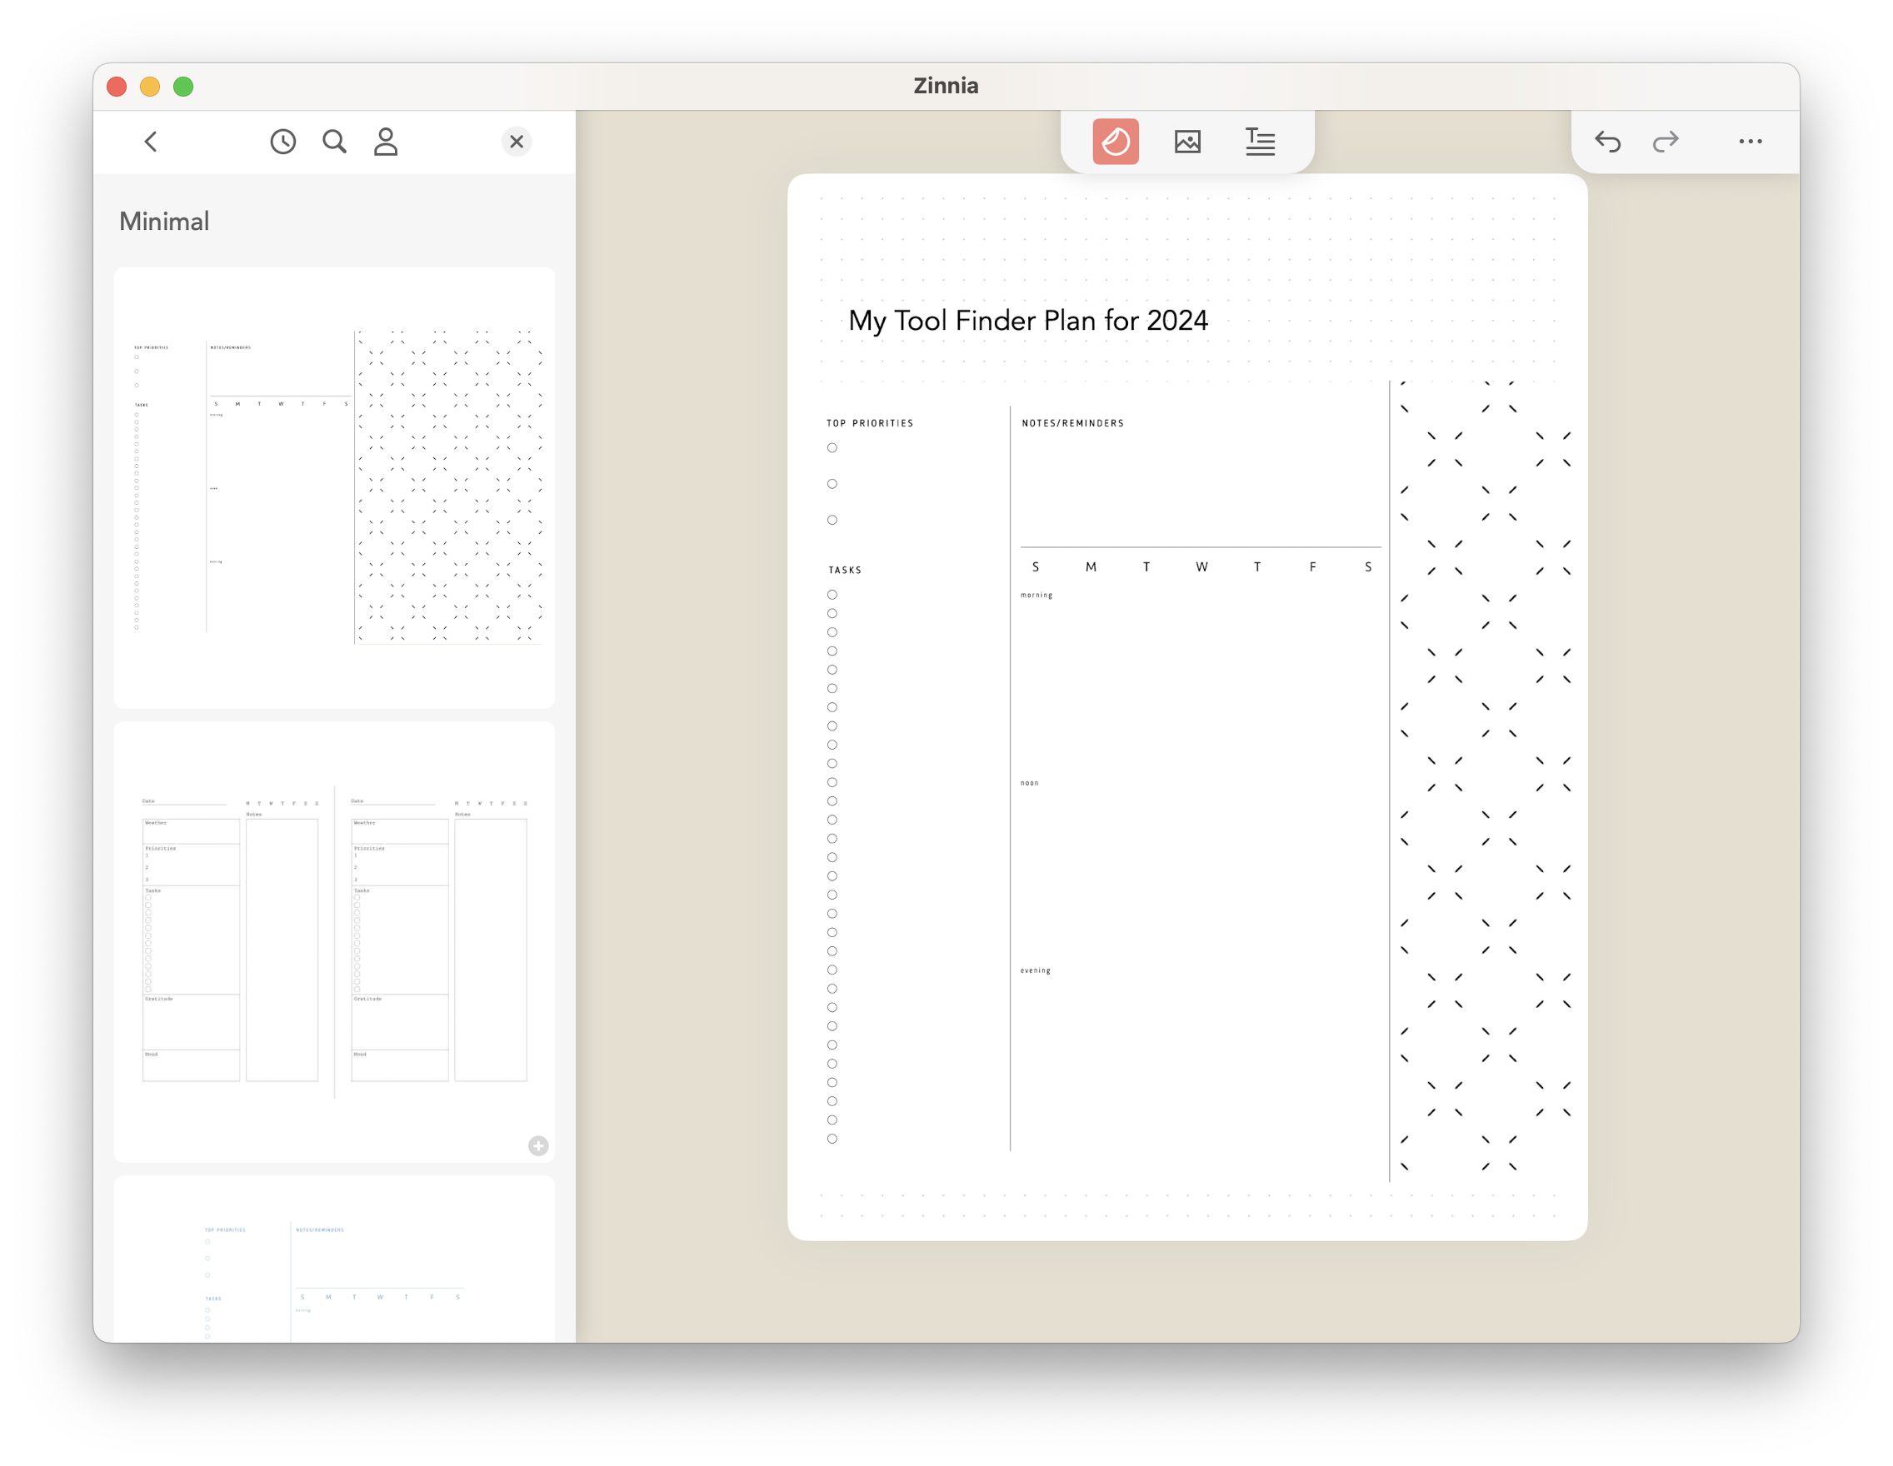The width and height of the screenshot is (1893, 1466).
Task: Add the two-page daily planner template
Action: coord(538,1145)
